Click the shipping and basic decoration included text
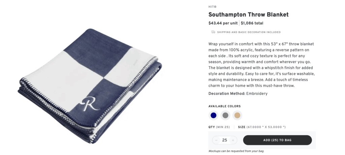The height and width of the screenshot is (155, 345). (x=249, y=32)
